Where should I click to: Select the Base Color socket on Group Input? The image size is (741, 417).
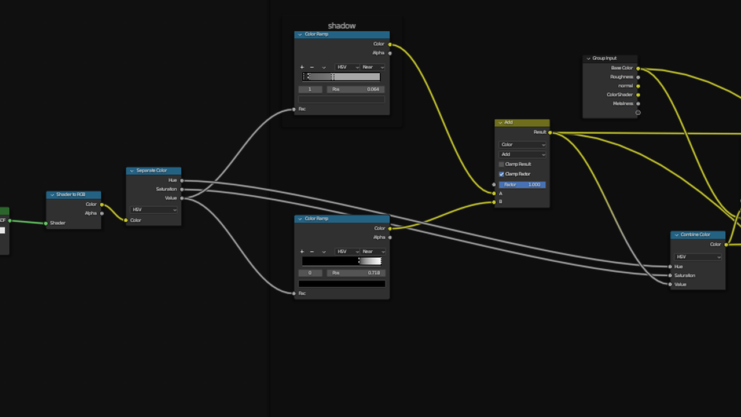tap(638, 68)
